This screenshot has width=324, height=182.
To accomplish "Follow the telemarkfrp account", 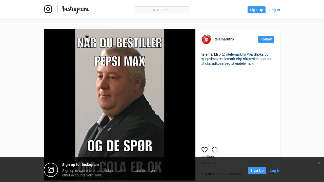I will [x=266, y=39].
